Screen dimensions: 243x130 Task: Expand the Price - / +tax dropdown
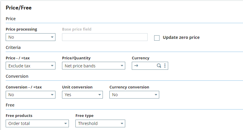pyautogui.click(x=30, y=66)
